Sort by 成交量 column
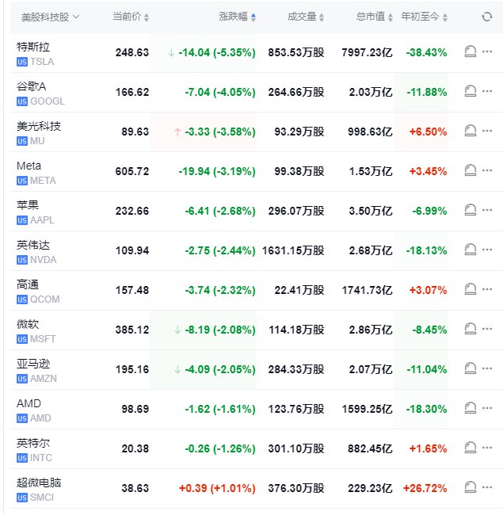 tap(306, 17)
